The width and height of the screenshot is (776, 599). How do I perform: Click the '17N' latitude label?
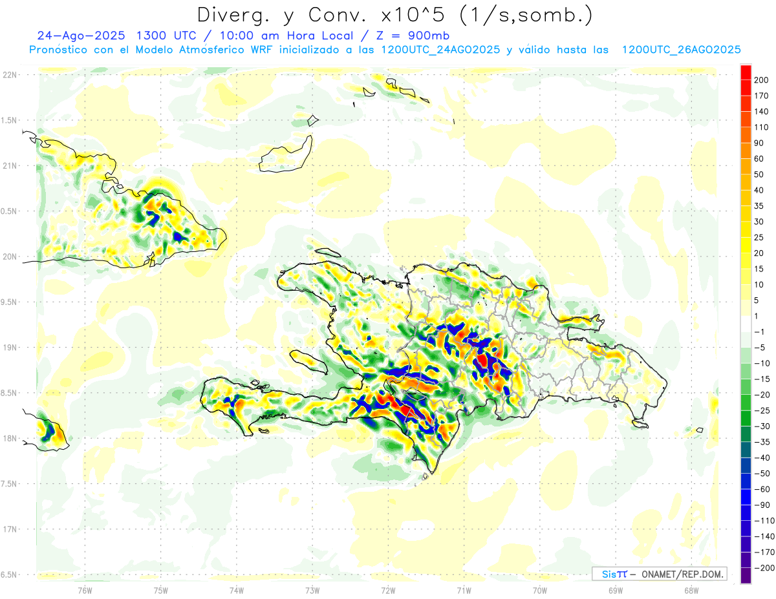coord(10,529)
